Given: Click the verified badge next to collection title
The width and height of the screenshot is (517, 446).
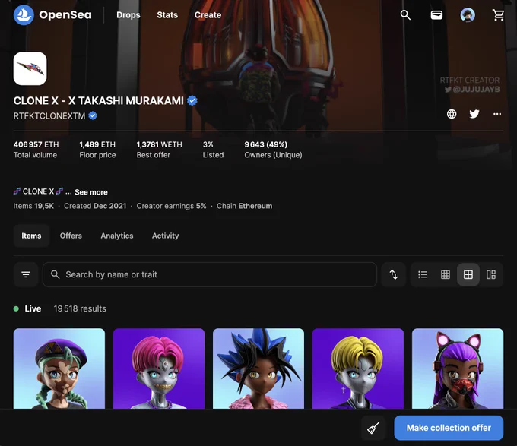Looking at the screenshot, I should (192, 100).
